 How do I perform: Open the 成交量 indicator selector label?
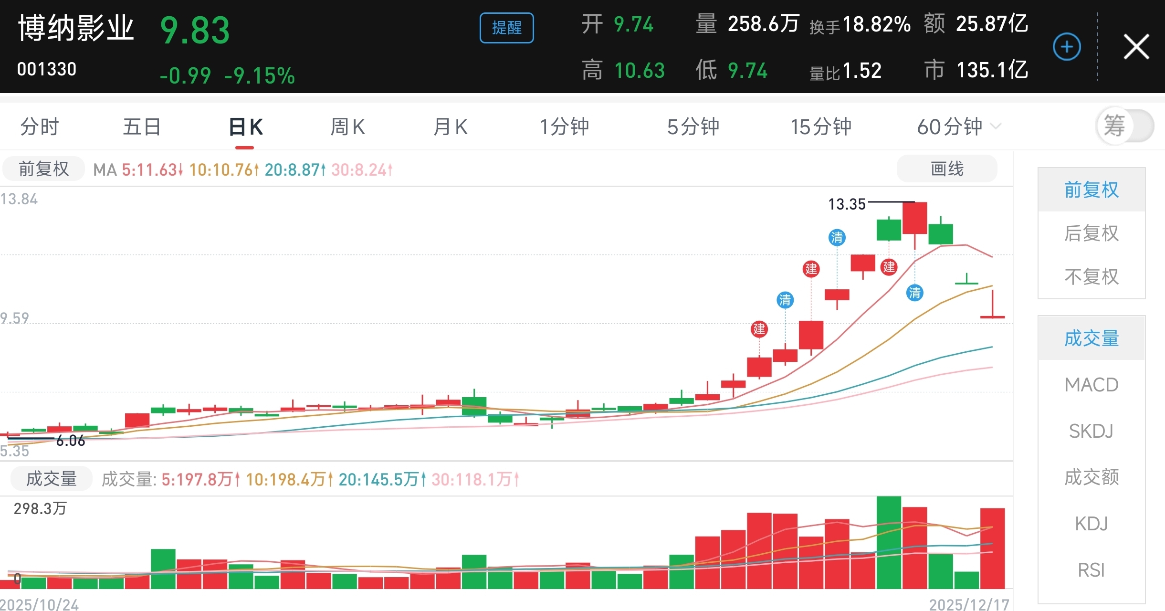coord(52,479)
